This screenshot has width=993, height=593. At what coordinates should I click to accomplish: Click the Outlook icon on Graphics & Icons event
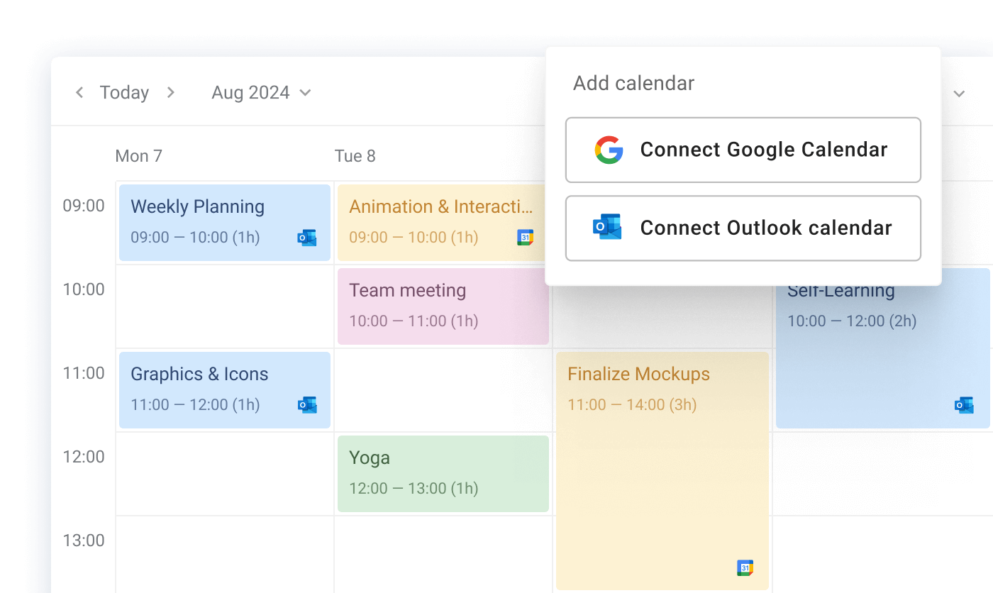307,405
